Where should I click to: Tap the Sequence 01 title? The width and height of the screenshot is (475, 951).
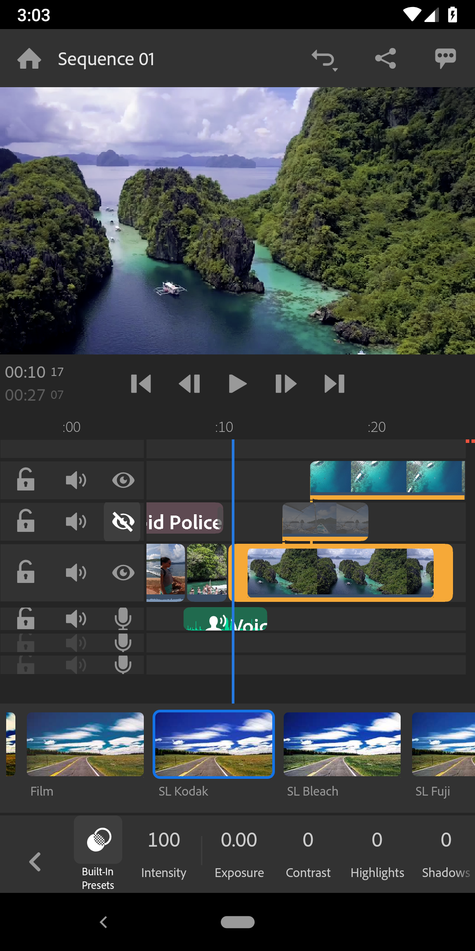(x=106, y=59)
